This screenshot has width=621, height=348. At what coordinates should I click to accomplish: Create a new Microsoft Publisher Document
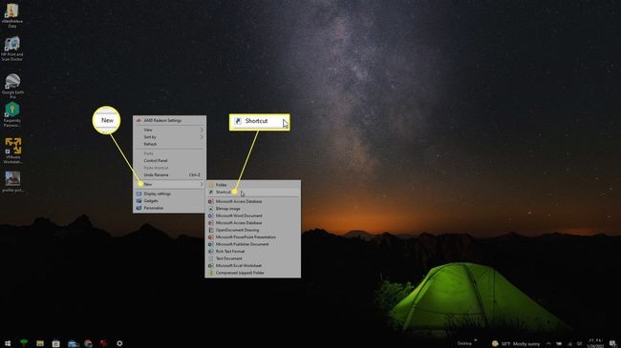coord(252,244)
